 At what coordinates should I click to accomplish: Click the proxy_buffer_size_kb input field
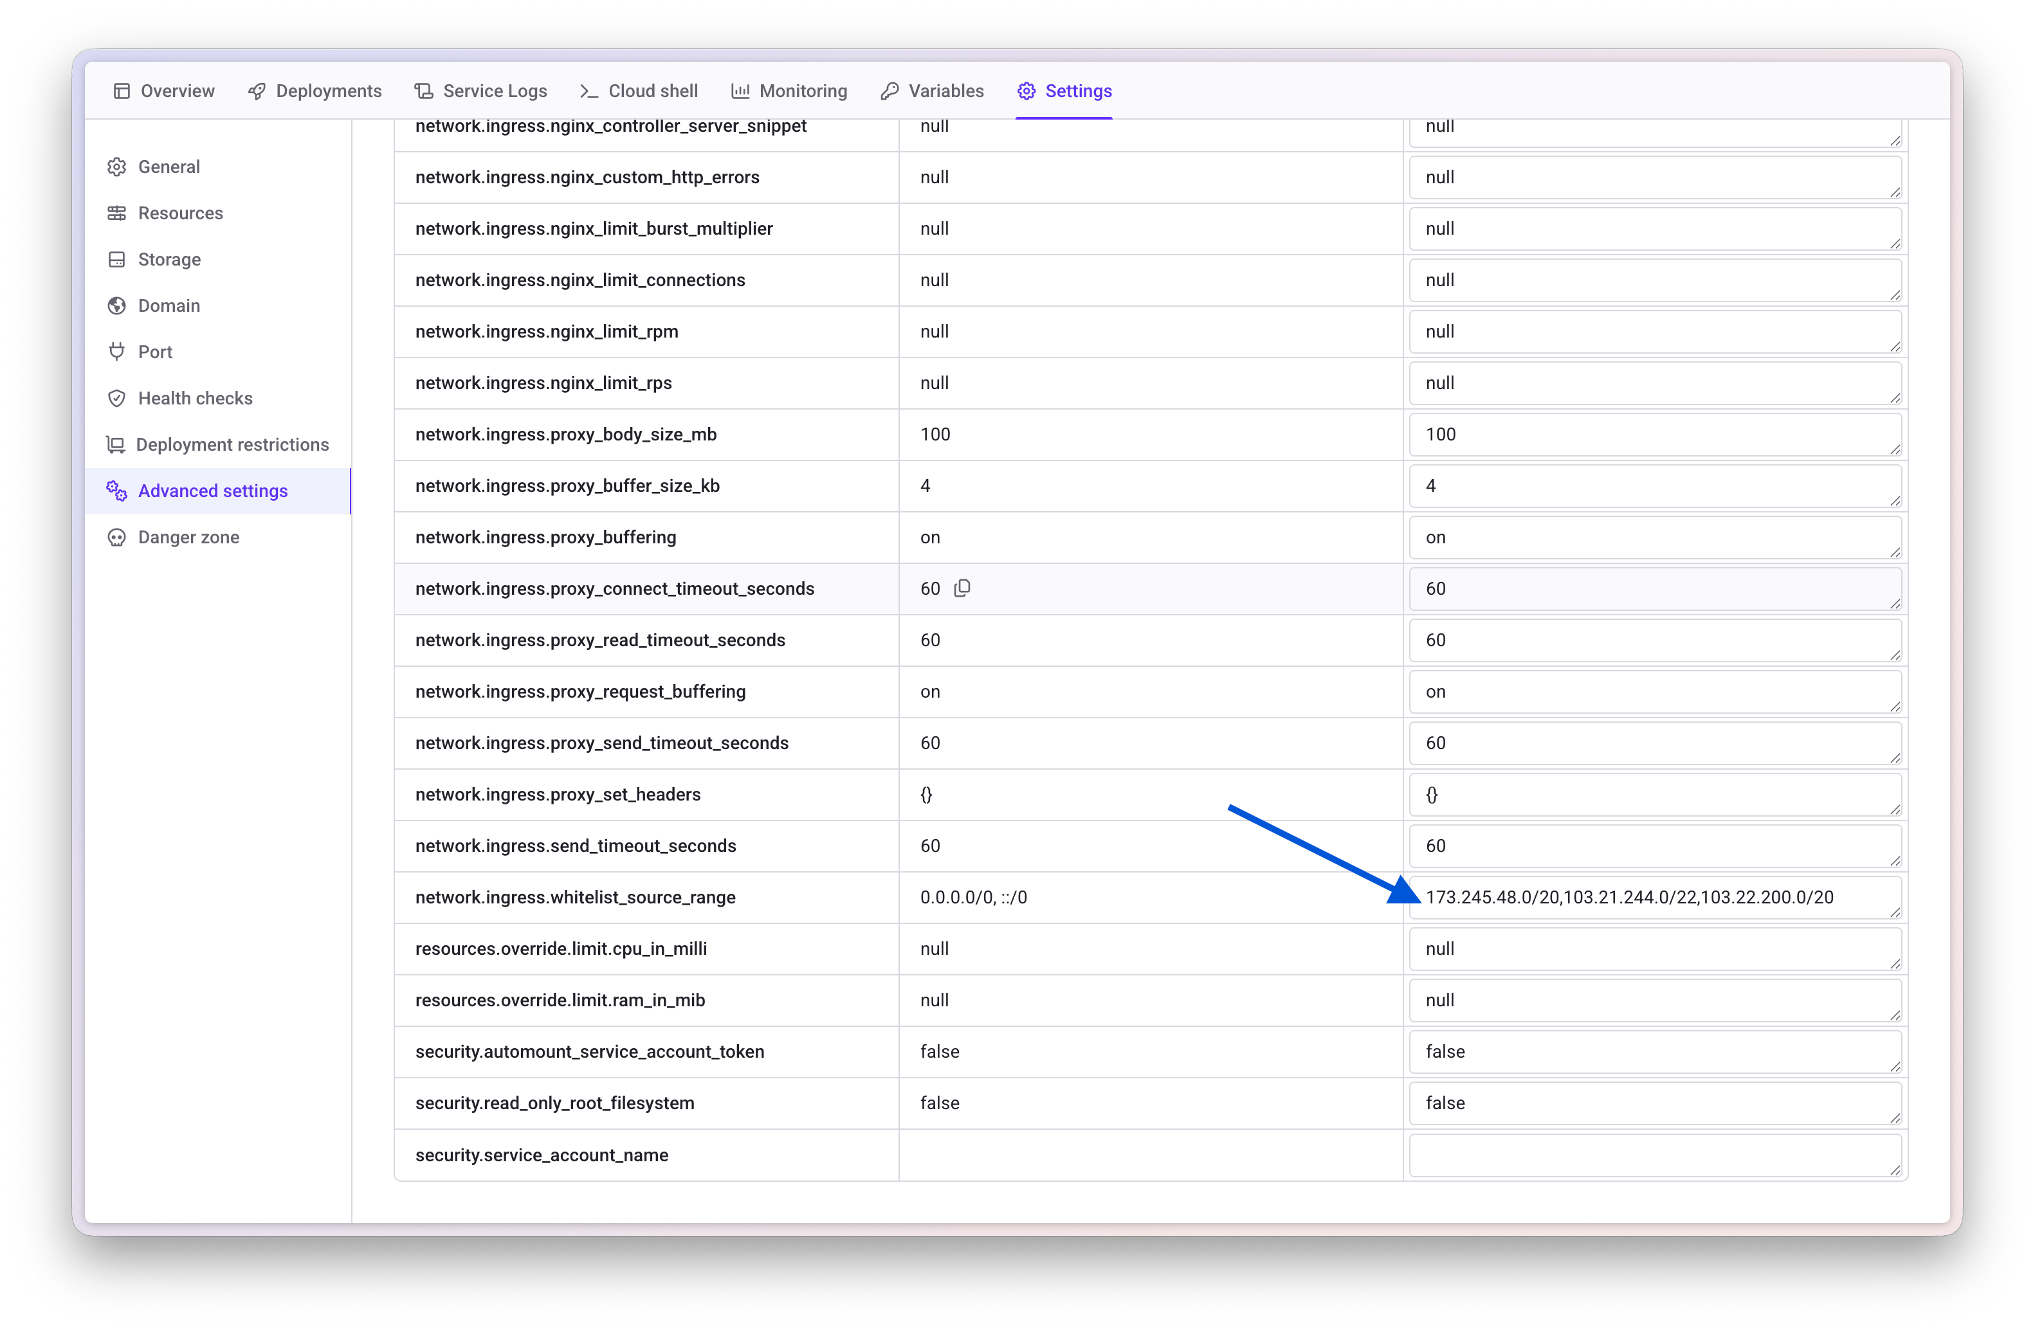click(x=1656, y=485)
